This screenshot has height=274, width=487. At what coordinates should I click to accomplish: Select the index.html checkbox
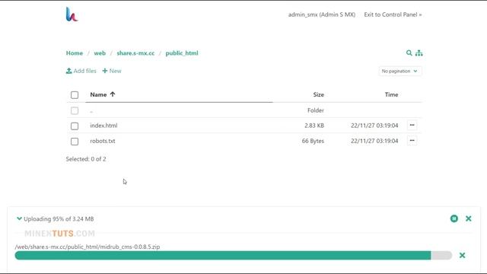pyautogui.click(x=75, y=126)
